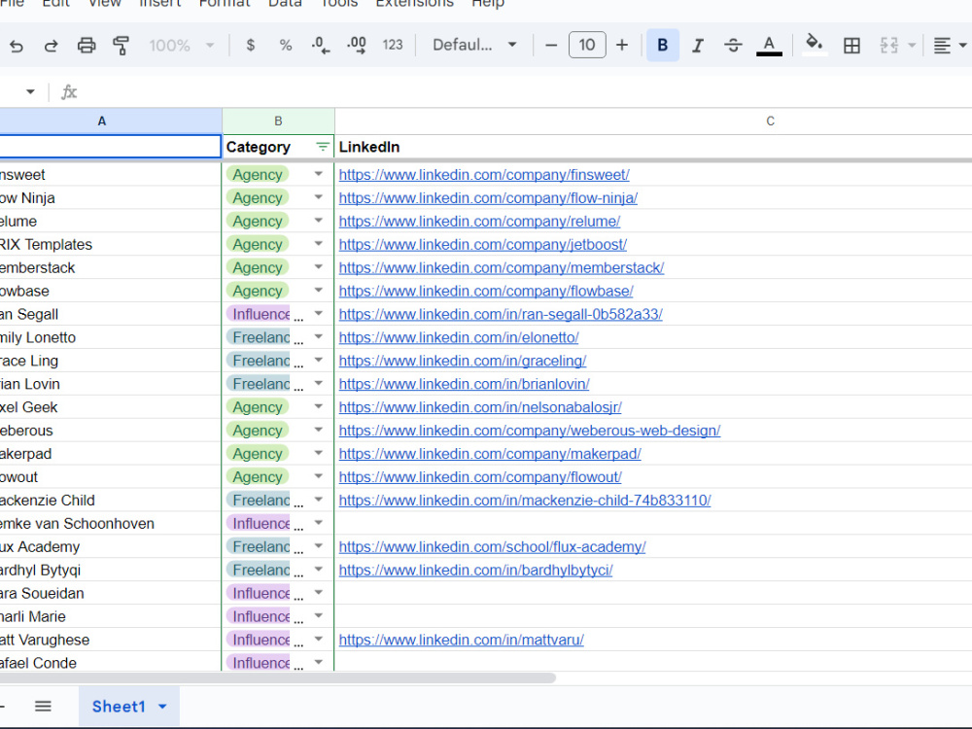Select the Flux Academy name cell
The image size is (972, 729).
(x=111, y=546)
